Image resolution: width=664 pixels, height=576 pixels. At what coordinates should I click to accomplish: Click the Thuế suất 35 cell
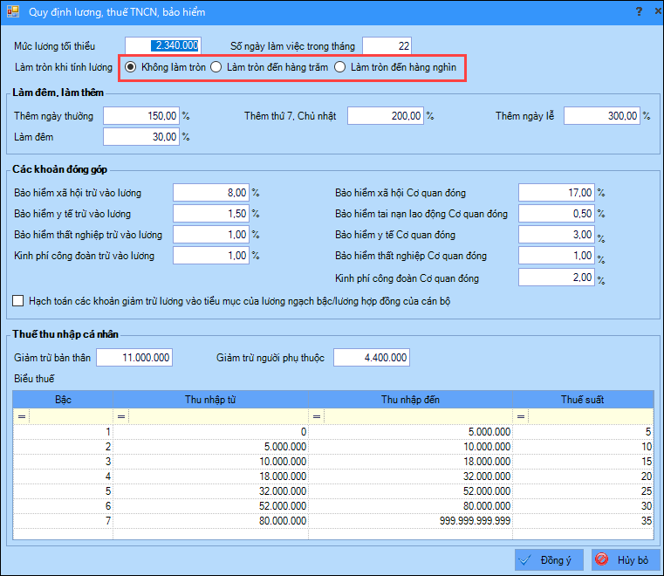tap(583, 521)
